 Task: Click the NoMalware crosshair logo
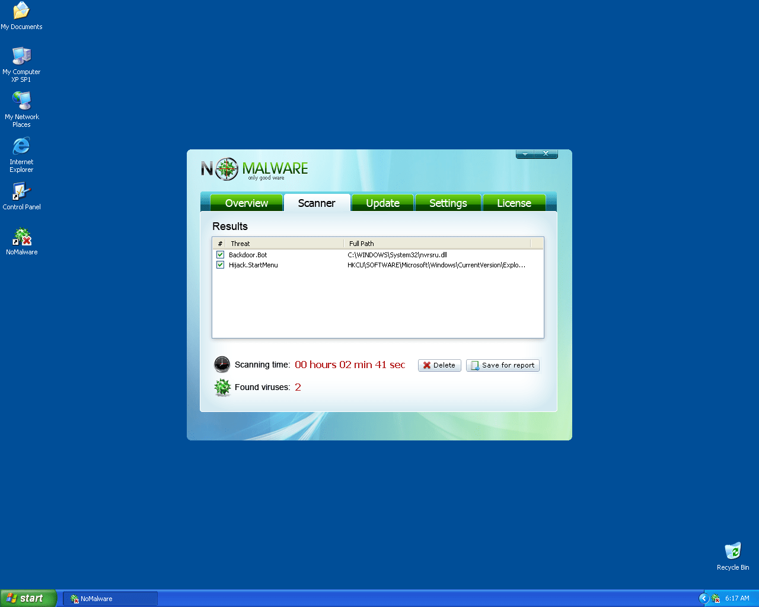227,169
